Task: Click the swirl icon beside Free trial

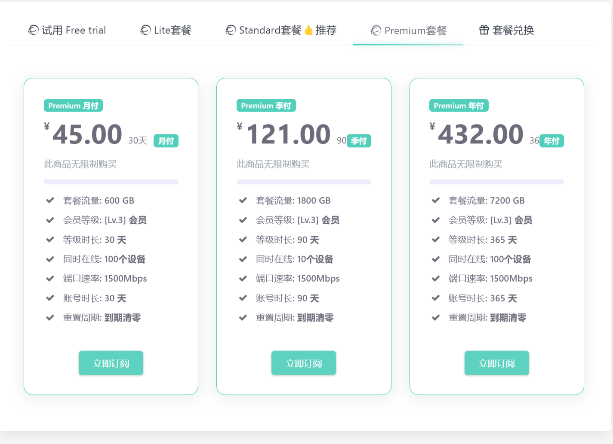Action: coord(33,30)
